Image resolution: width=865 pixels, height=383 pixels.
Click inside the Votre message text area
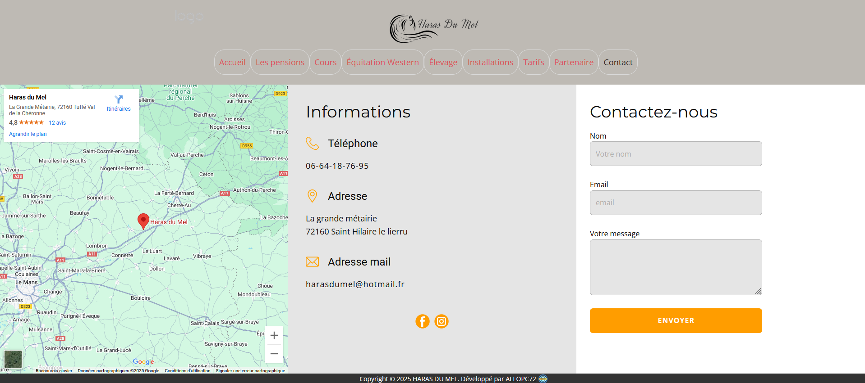coord(676,267)
